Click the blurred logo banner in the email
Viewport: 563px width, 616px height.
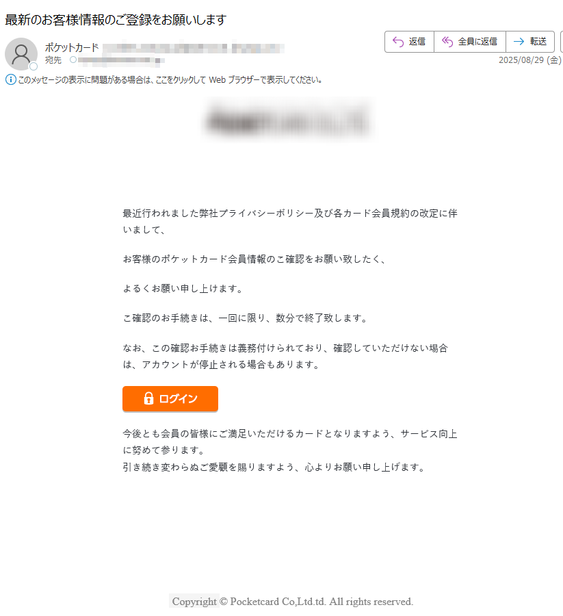288,120
